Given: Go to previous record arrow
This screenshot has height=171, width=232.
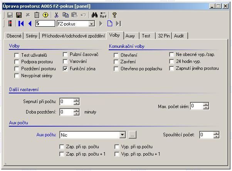Looking at the screenshot, I should pos(30,24).
